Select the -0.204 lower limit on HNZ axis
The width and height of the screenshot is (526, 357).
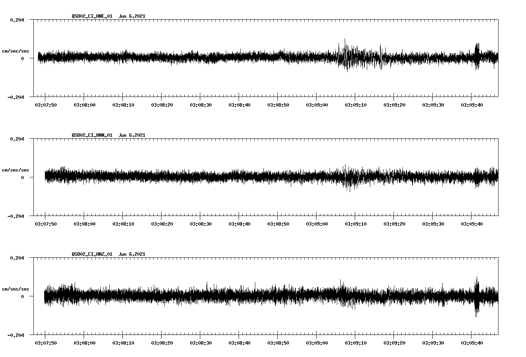(x=15, y=335)
